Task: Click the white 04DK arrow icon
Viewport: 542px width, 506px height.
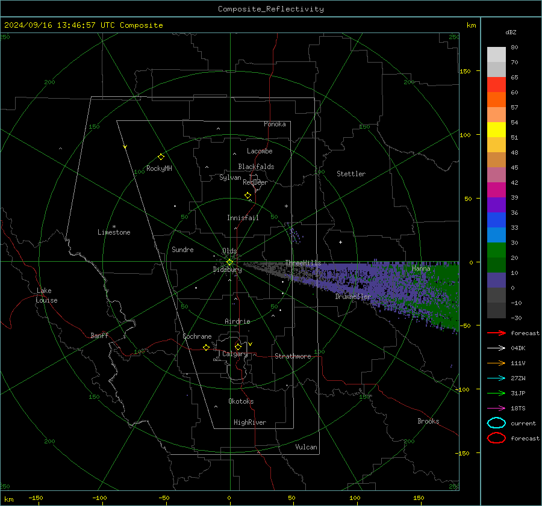Action: (x=496, y=348)
